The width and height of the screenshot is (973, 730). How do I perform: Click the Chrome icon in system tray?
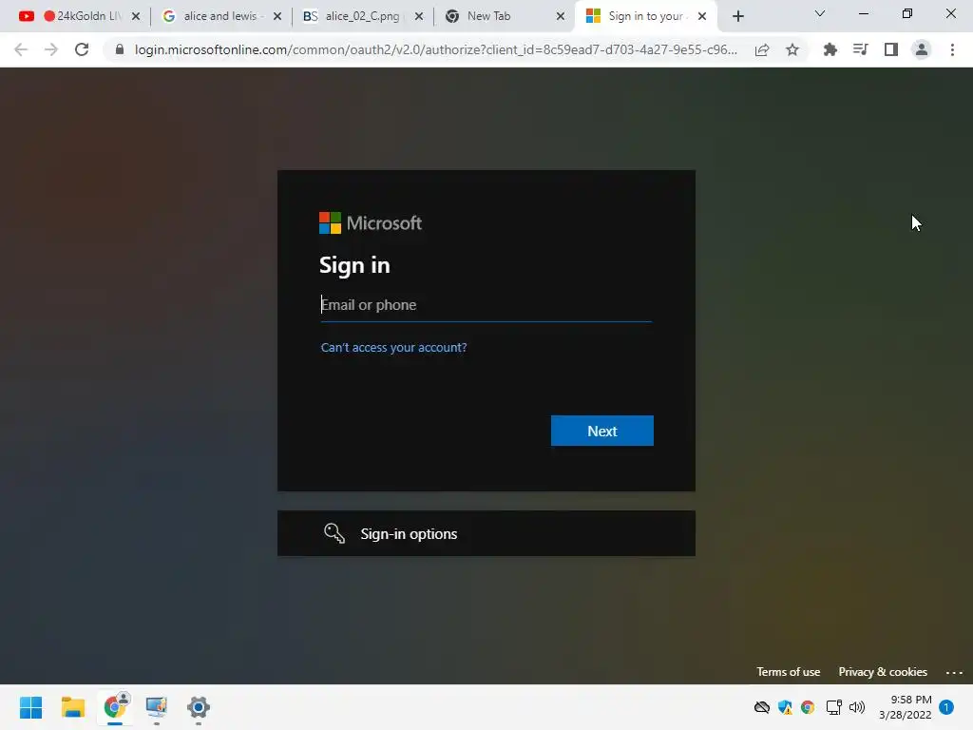point(808,707)
